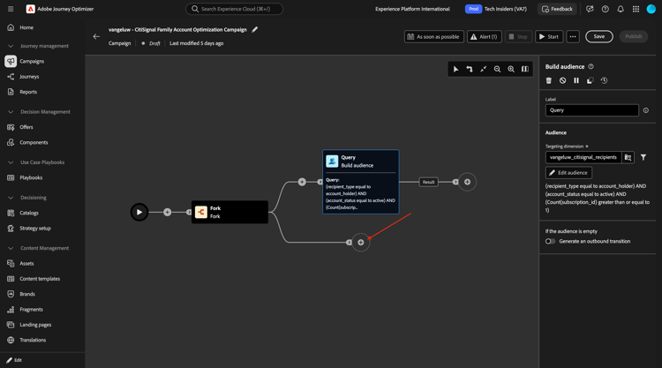Click the Start play node on canvas
662x368 pixels.
[139, 213]
